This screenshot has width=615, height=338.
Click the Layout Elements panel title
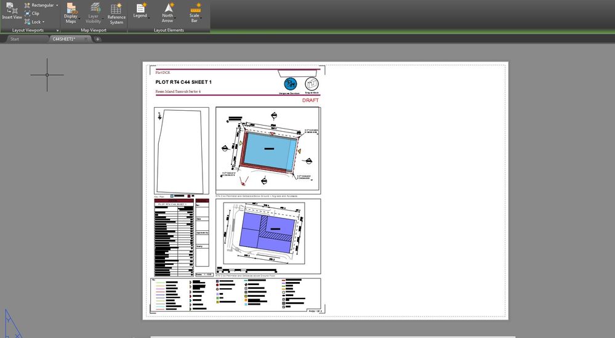pyautogui.click(x=169, y=30)
